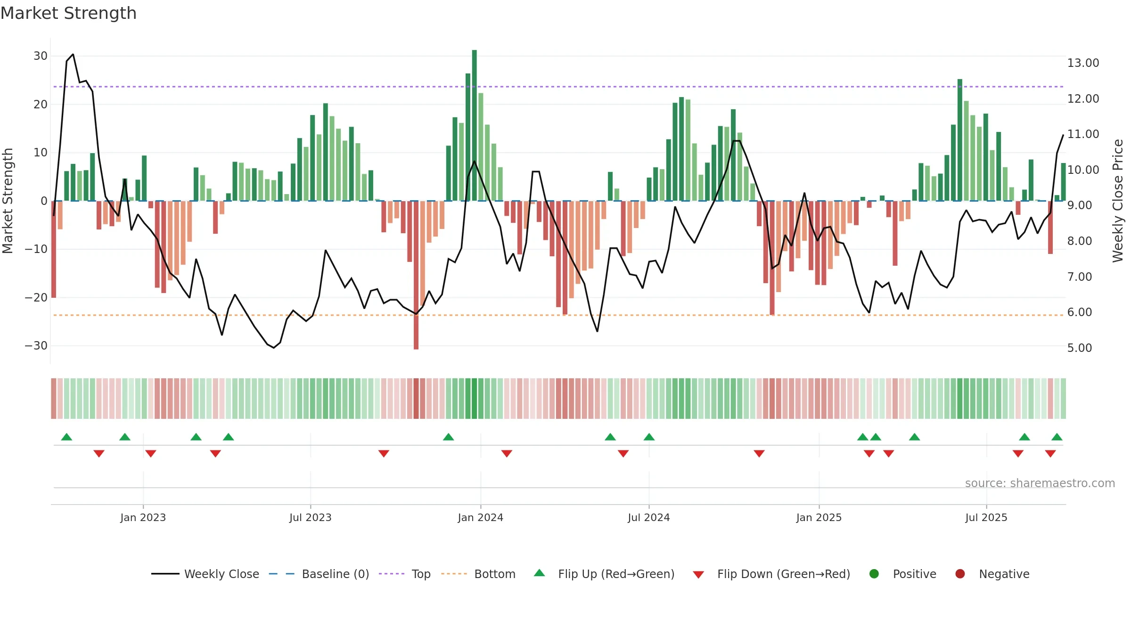The height and width of the screenshot is (636, 1131).
Task: Click the Jan 2024 axis label
Action: 481,517
